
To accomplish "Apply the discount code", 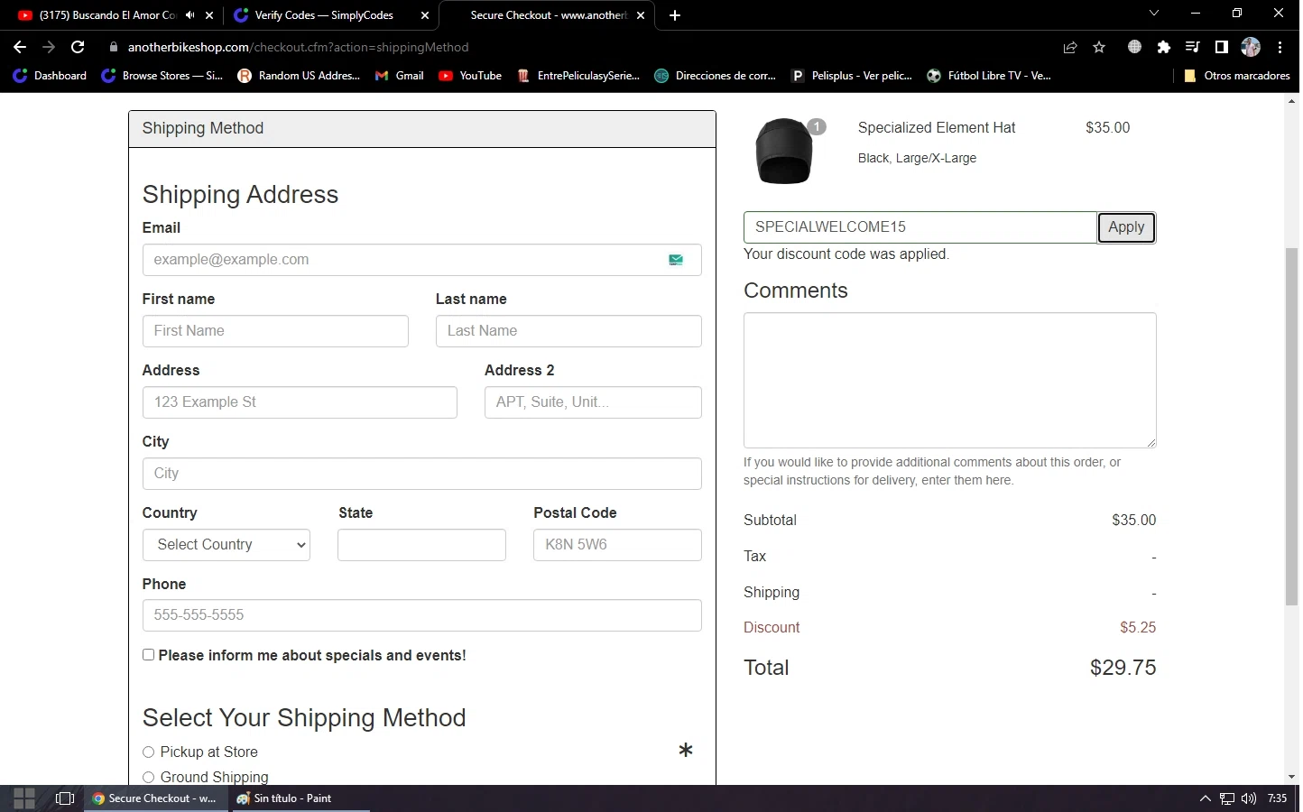I will 1126,227.
